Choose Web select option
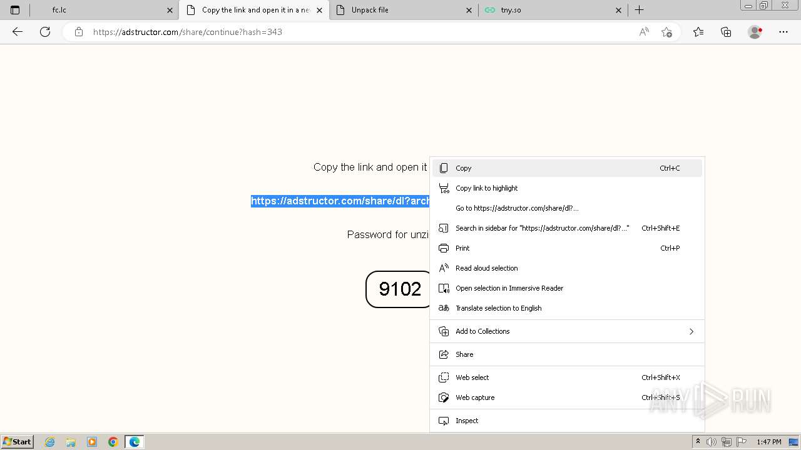 pos(567,377)
